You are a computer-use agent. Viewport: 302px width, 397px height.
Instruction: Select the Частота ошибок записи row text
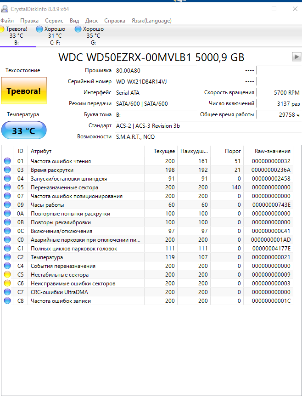pos(61,301)
